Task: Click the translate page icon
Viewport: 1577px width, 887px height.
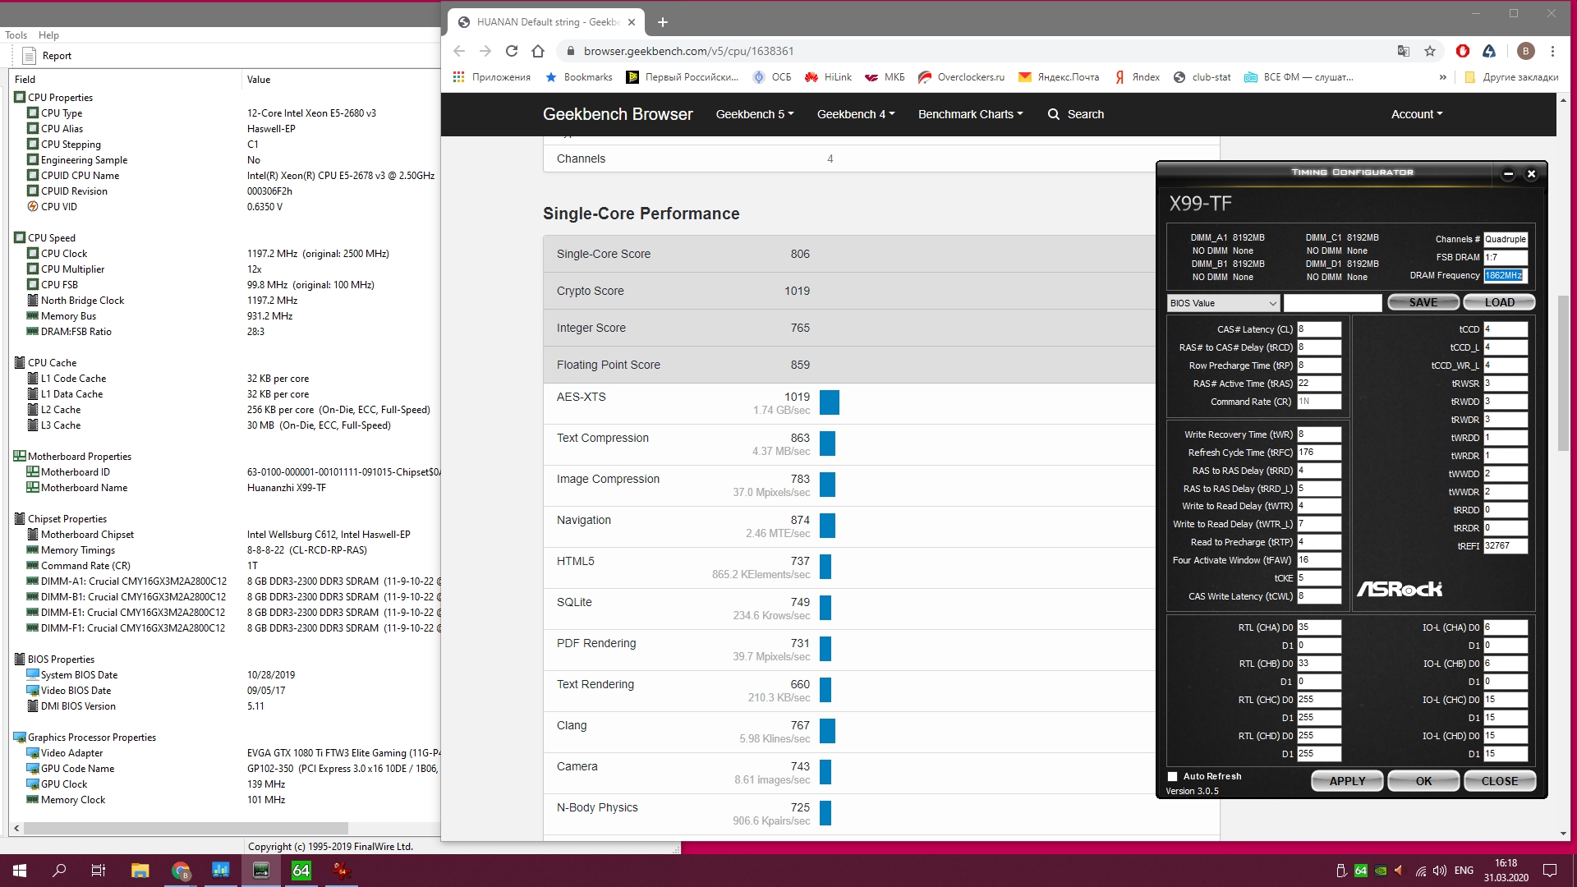Action: [1404, 51]
